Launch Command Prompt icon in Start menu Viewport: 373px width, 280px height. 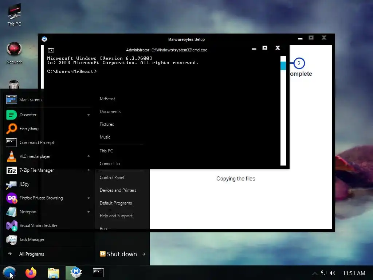click(x=11, y=143)
